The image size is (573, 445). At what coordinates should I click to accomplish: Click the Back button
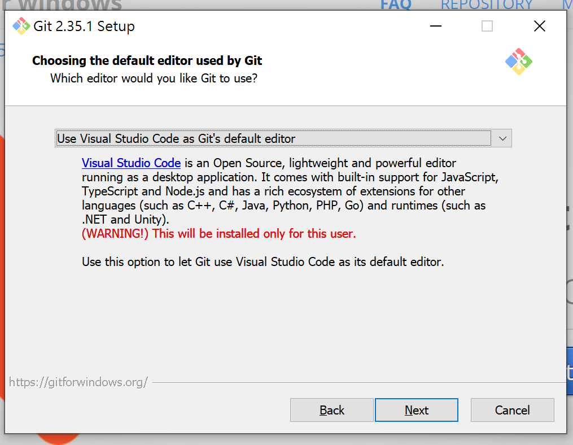332,410
